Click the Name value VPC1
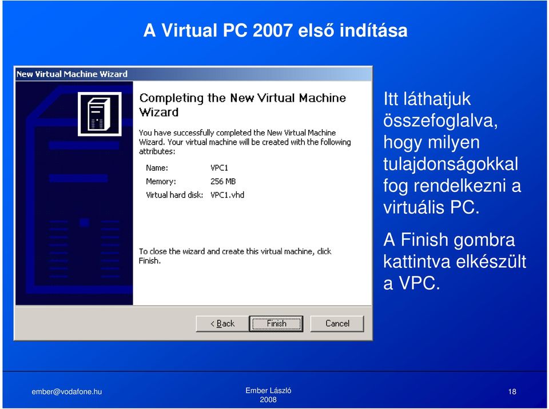 pyautogui.click(x=219, y=167)
